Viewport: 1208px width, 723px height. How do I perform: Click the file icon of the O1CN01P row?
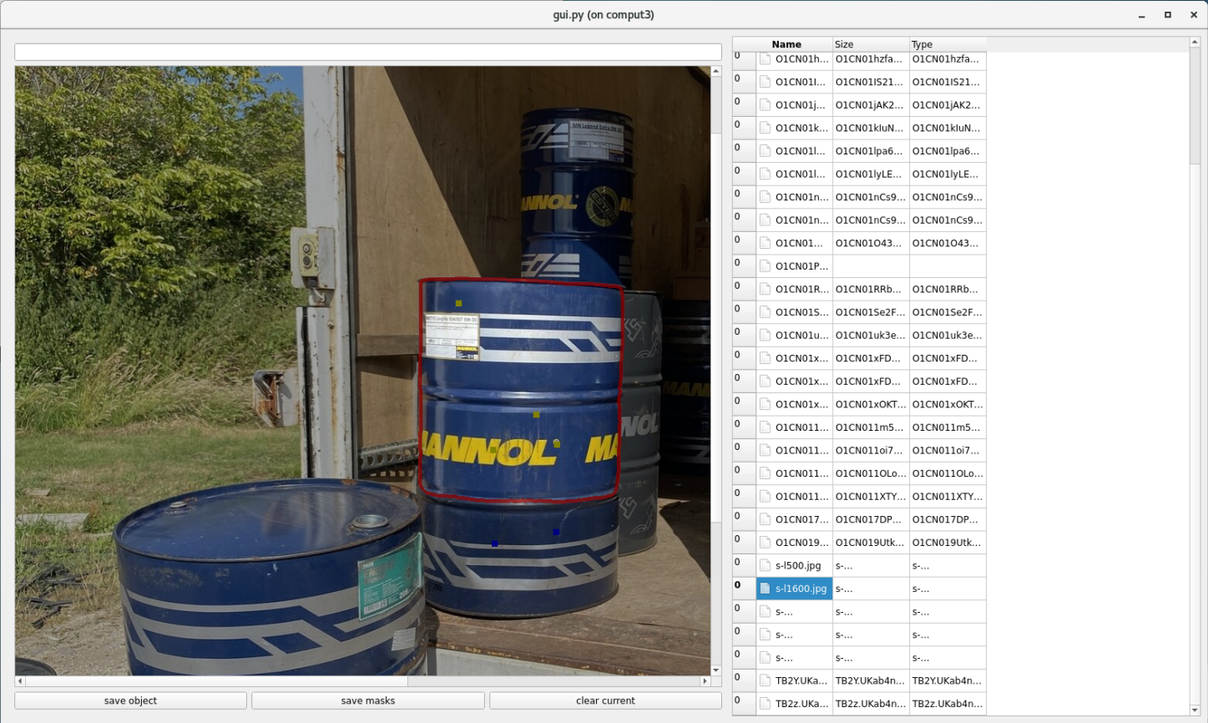765,266
